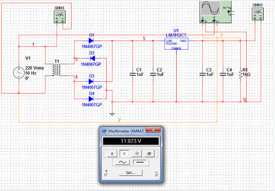Select the LM7812CT voltage regulator
This screenshot has width=275, height=191.
tap(176, 43)
